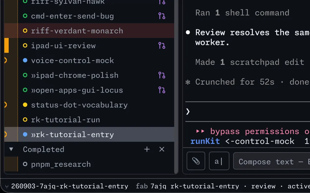Collapse the Completed section triangle

pos(11,149)
